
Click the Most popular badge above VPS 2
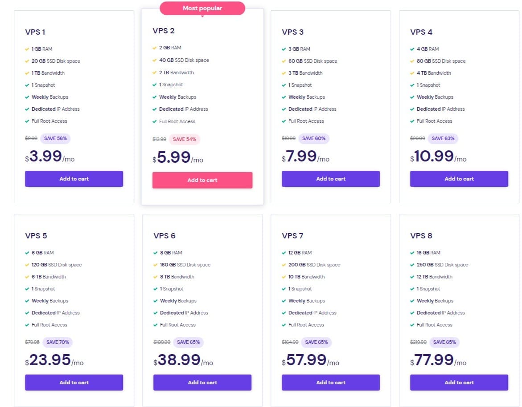[x=202, y=8]
